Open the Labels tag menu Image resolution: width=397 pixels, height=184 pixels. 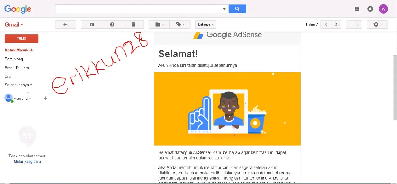[180, 24]
